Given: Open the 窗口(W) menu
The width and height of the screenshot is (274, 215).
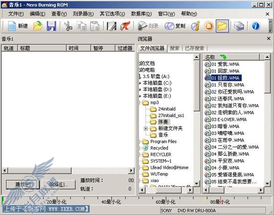Looking at the screenshot, I should click(166, 13).
